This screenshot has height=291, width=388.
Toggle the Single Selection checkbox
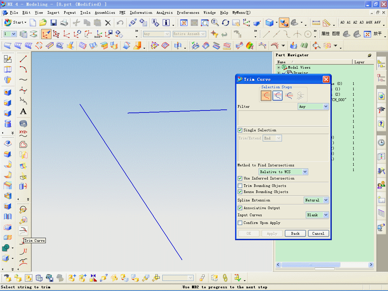(240, 130)
